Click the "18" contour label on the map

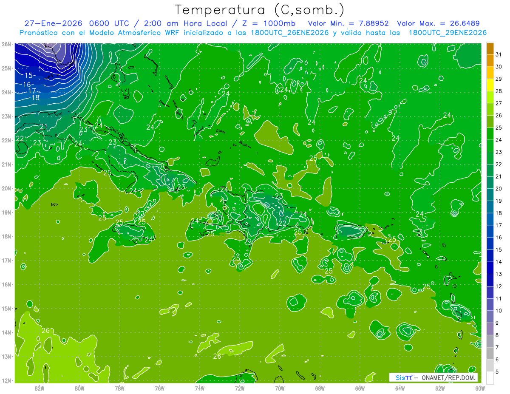[x=35, y=97]
